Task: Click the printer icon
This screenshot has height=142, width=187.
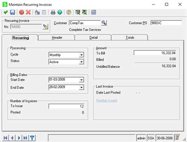Action: [53, 12]
